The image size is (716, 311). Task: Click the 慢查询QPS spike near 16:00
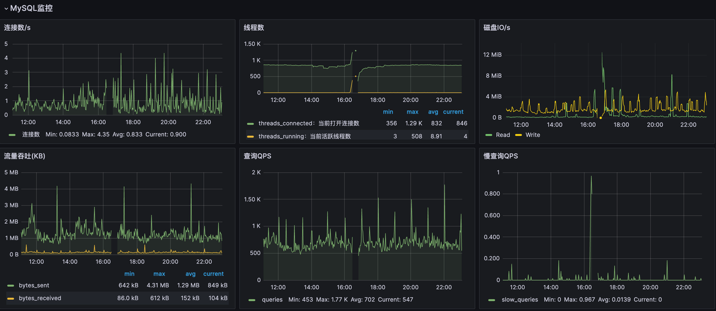tap(591, 178)
